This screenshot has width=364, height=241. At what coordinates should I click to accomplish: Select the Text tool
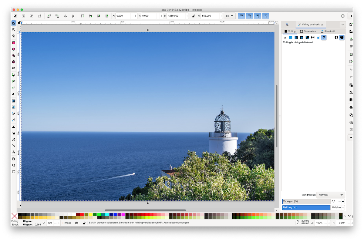click(x=14, y=94)
